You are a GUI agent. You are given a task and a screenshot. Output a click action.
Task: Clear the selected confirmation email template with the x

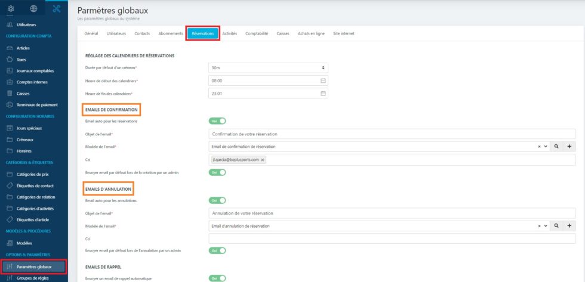click(x=539, y=147)
